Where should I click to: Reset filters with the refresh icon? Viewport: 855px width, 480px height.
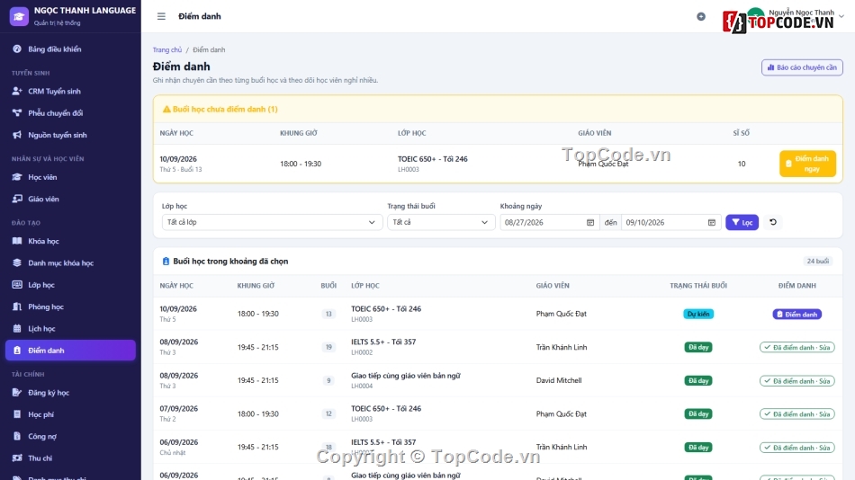click(x=773, y=222)
